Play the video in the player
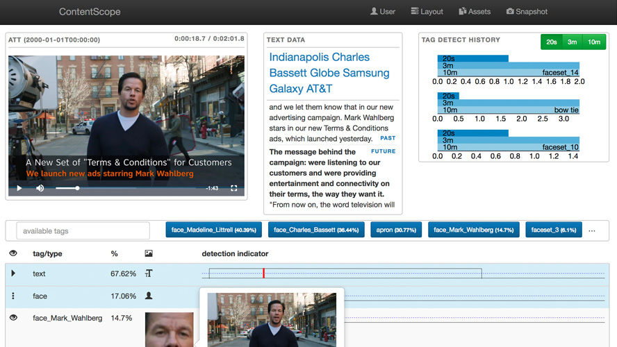 point(19,188)
